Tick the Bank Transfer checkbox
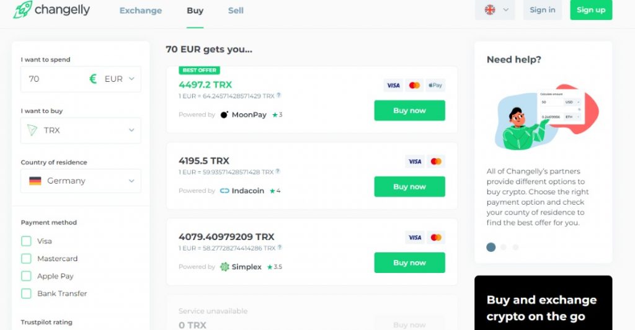Viewport: 635px width, 330px height. click(x=26, y=293)
